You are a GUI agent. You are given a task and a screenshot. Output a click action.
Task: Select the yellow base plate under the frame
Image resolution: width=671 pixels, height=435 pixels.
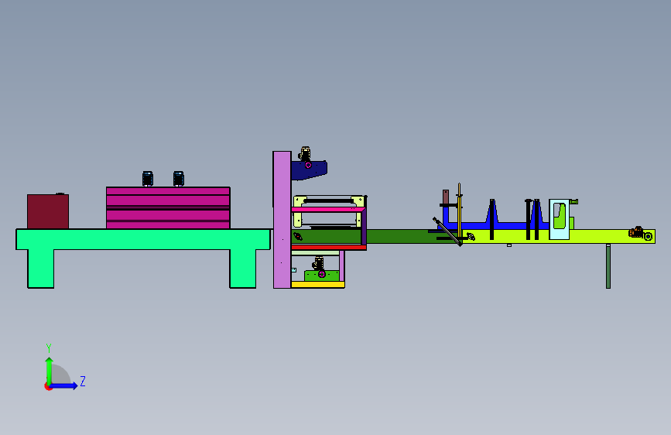click(x=318, y=284)
